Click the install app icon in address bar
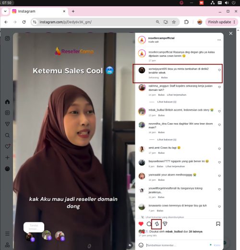 pyautogui.click(x=166, y=22)
